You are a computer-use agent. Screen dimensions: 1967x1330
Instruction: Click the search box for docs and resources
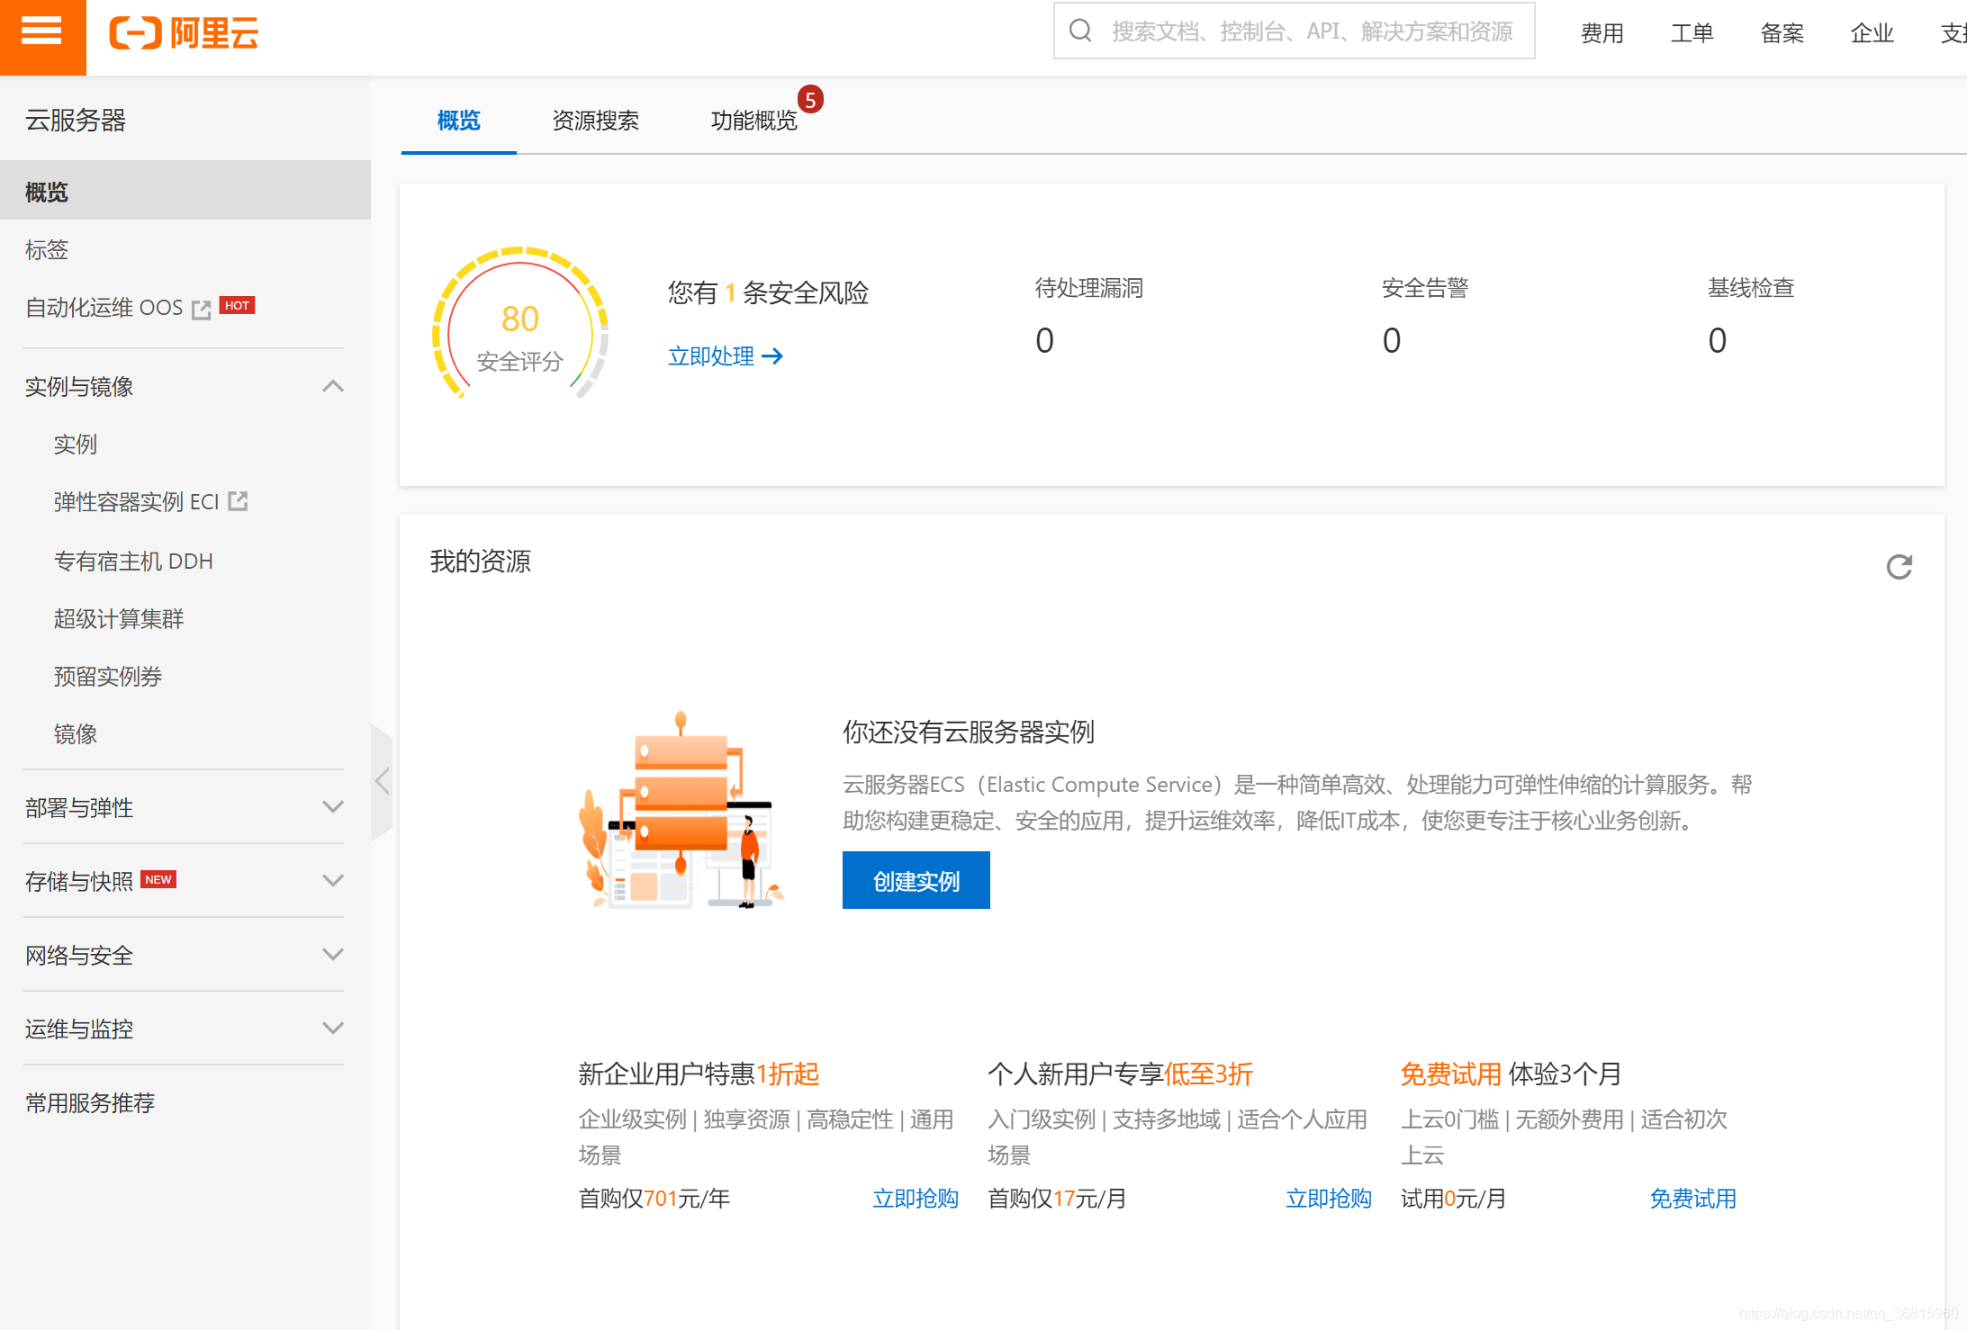(x=1294, y=31)
